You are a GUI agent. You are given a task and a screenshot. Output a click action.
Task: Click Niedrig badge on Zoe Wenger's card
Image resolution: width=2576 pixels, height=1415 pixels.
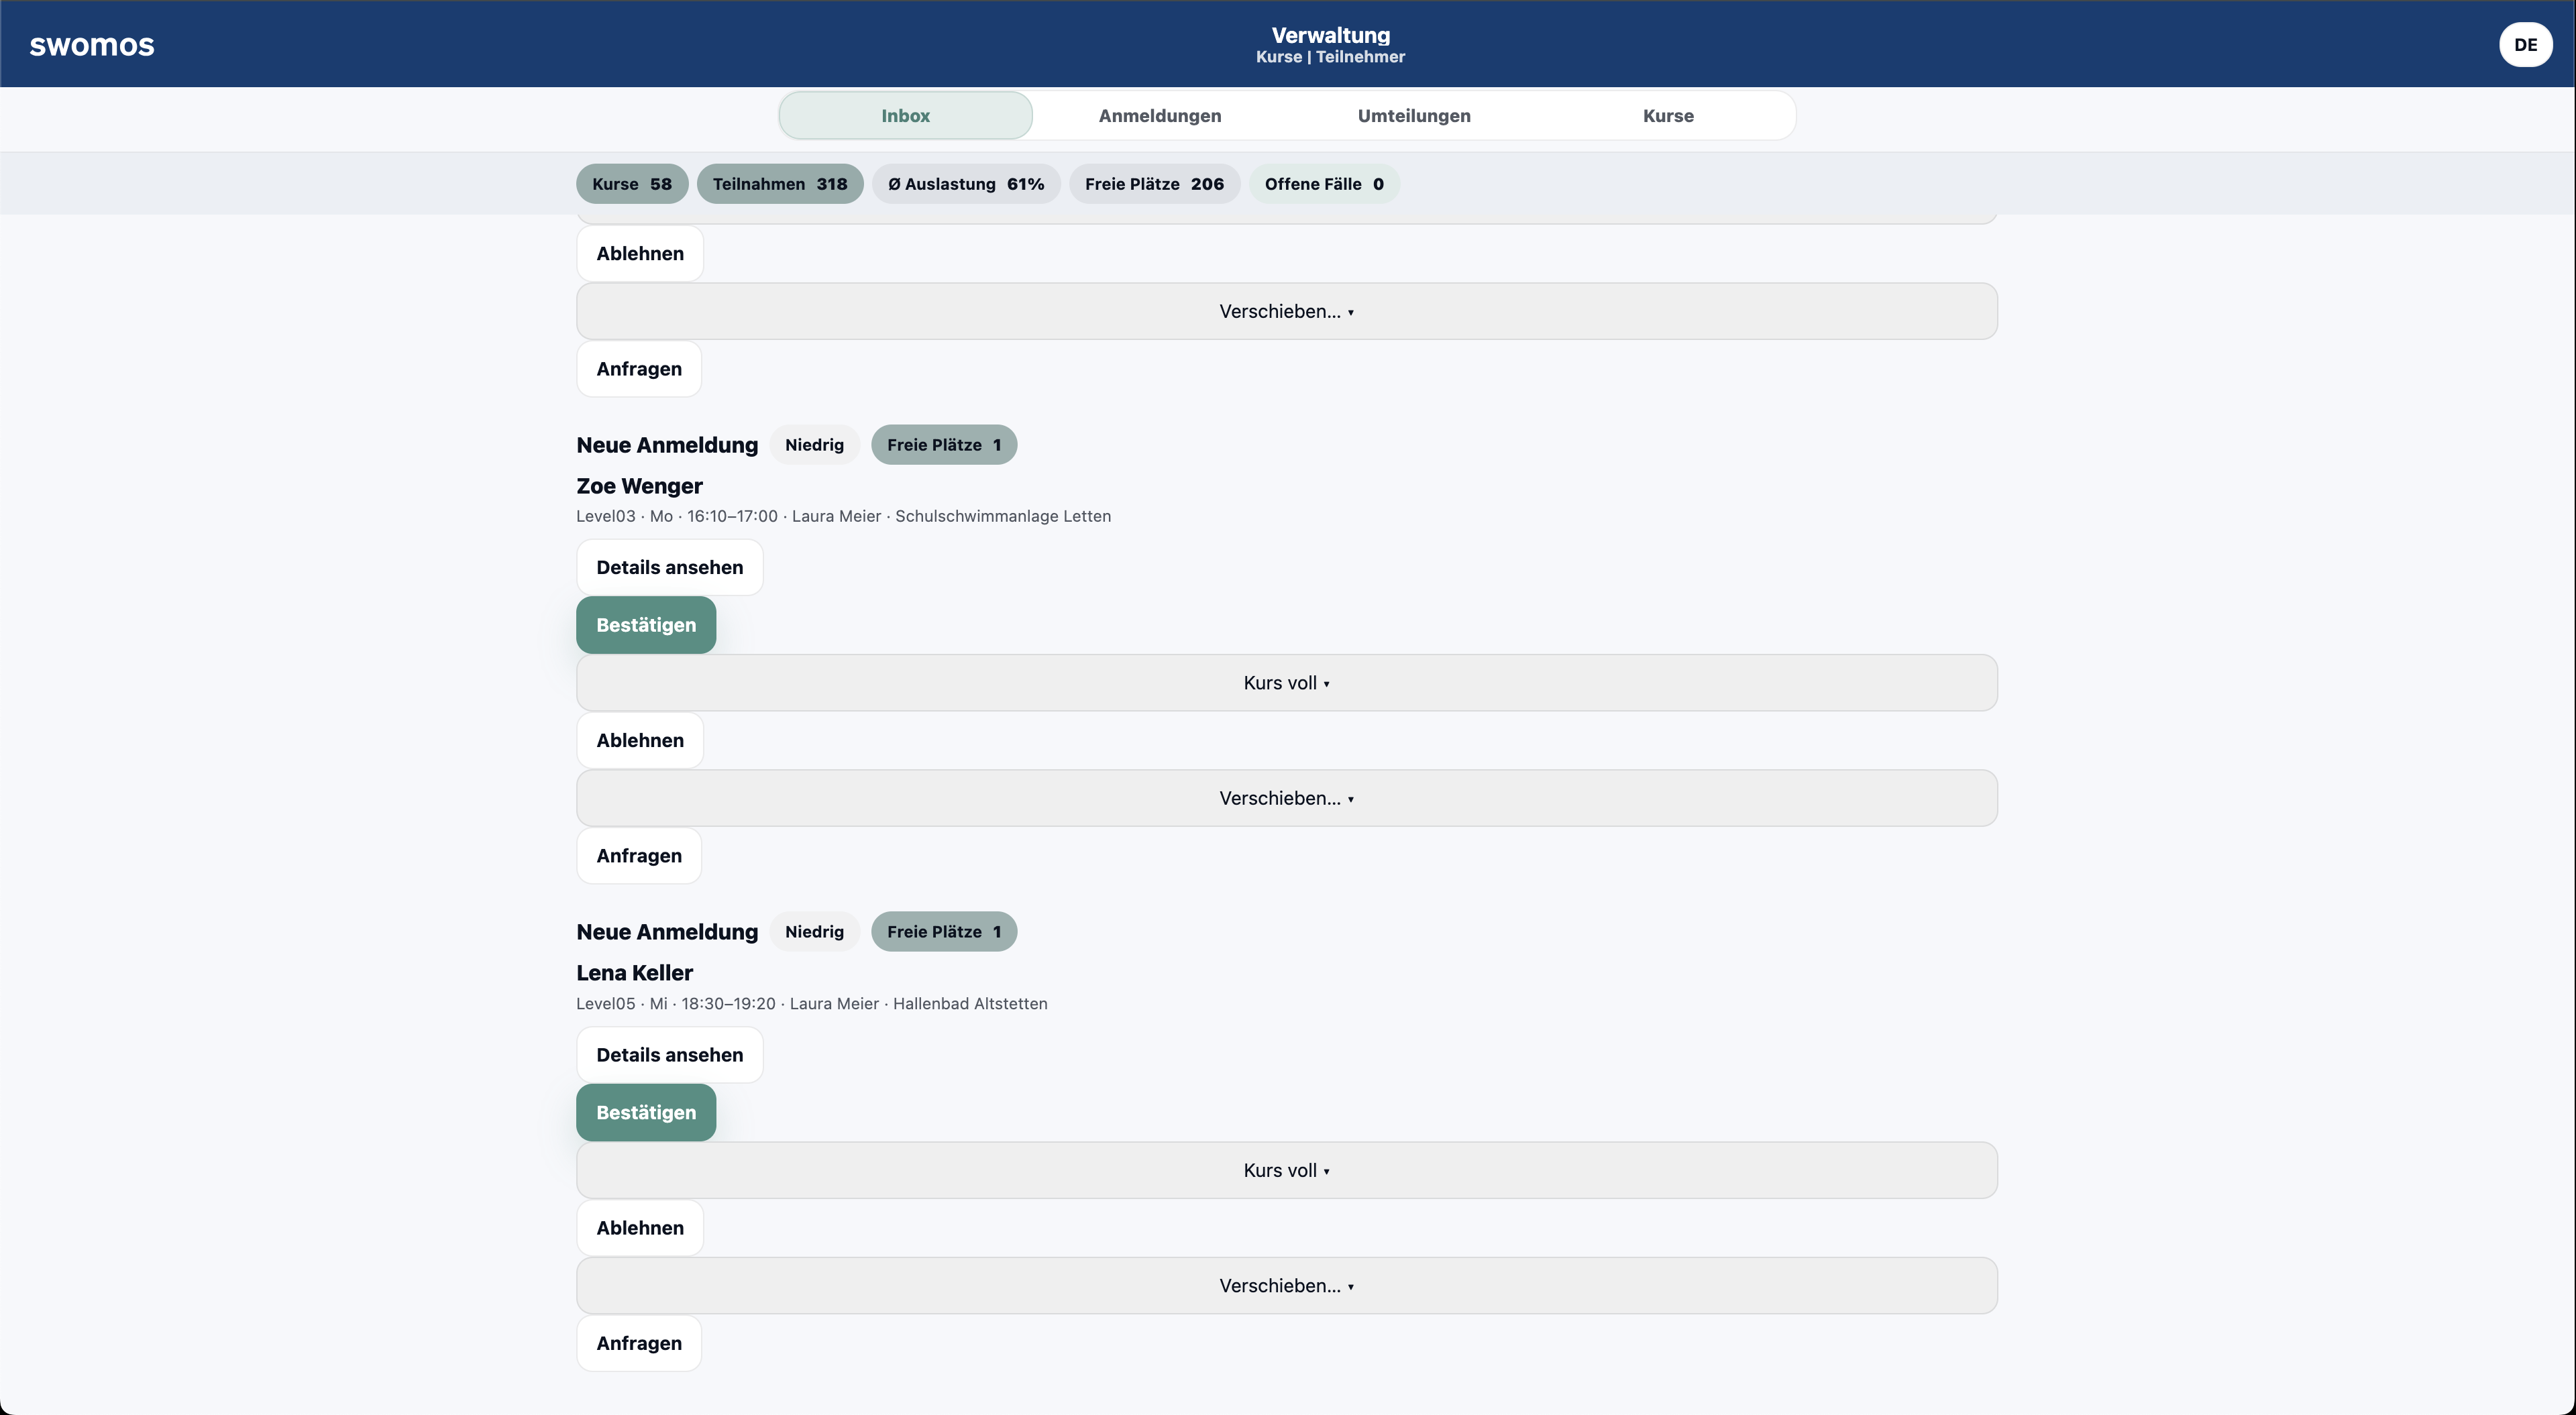[x=814, y=445]
